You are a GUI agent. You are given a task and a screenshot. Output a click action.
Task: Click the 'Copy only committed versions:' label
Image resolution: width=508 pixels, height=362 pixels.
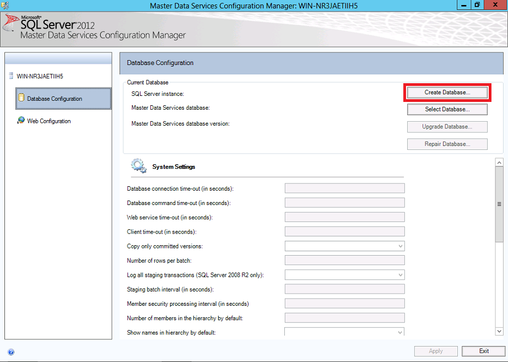[165, 246]
